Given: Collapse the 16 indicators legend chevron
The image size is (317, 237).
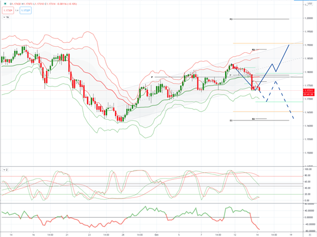Looking at the screenshot, I should pos(4,18).
